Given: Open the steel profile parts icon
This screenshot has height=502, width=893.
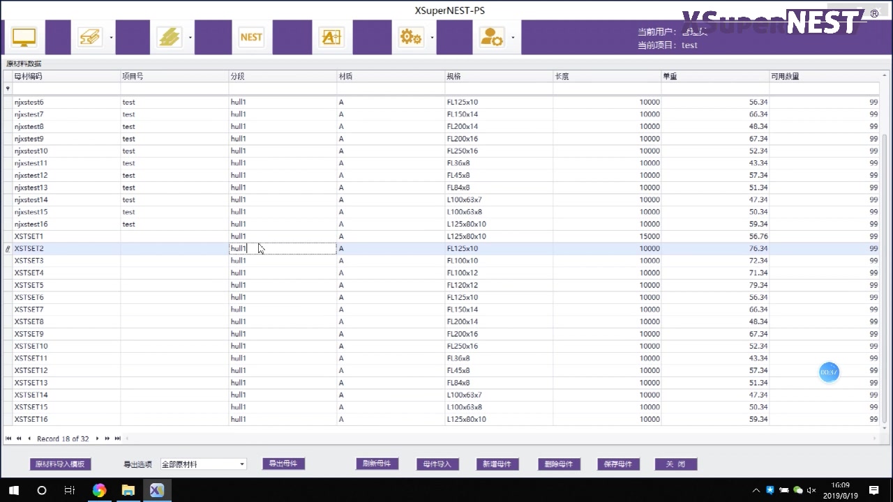Looking at the screenshot, I should (90, 37).
